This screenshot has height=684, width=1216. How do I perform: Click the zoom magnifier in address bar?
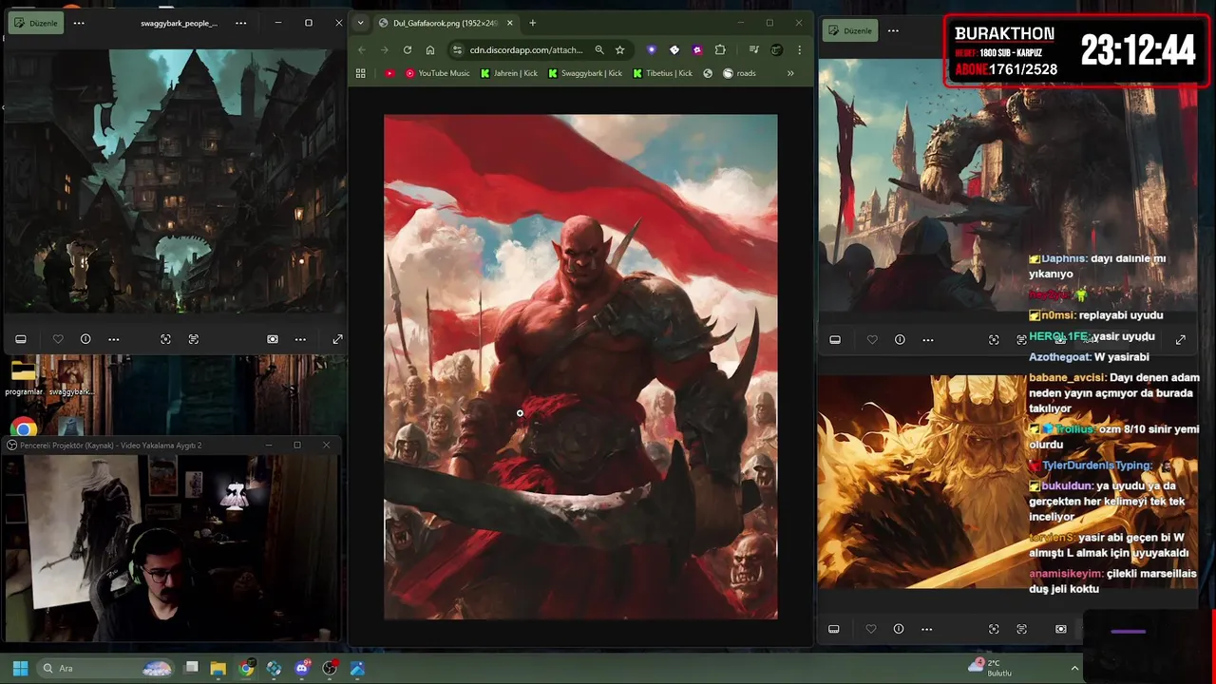pos(599,49)
